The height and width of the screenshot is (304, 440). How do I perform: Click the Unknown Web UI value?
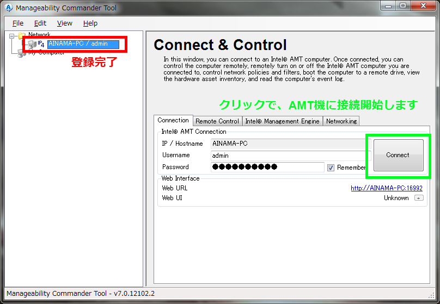point(396,198)
